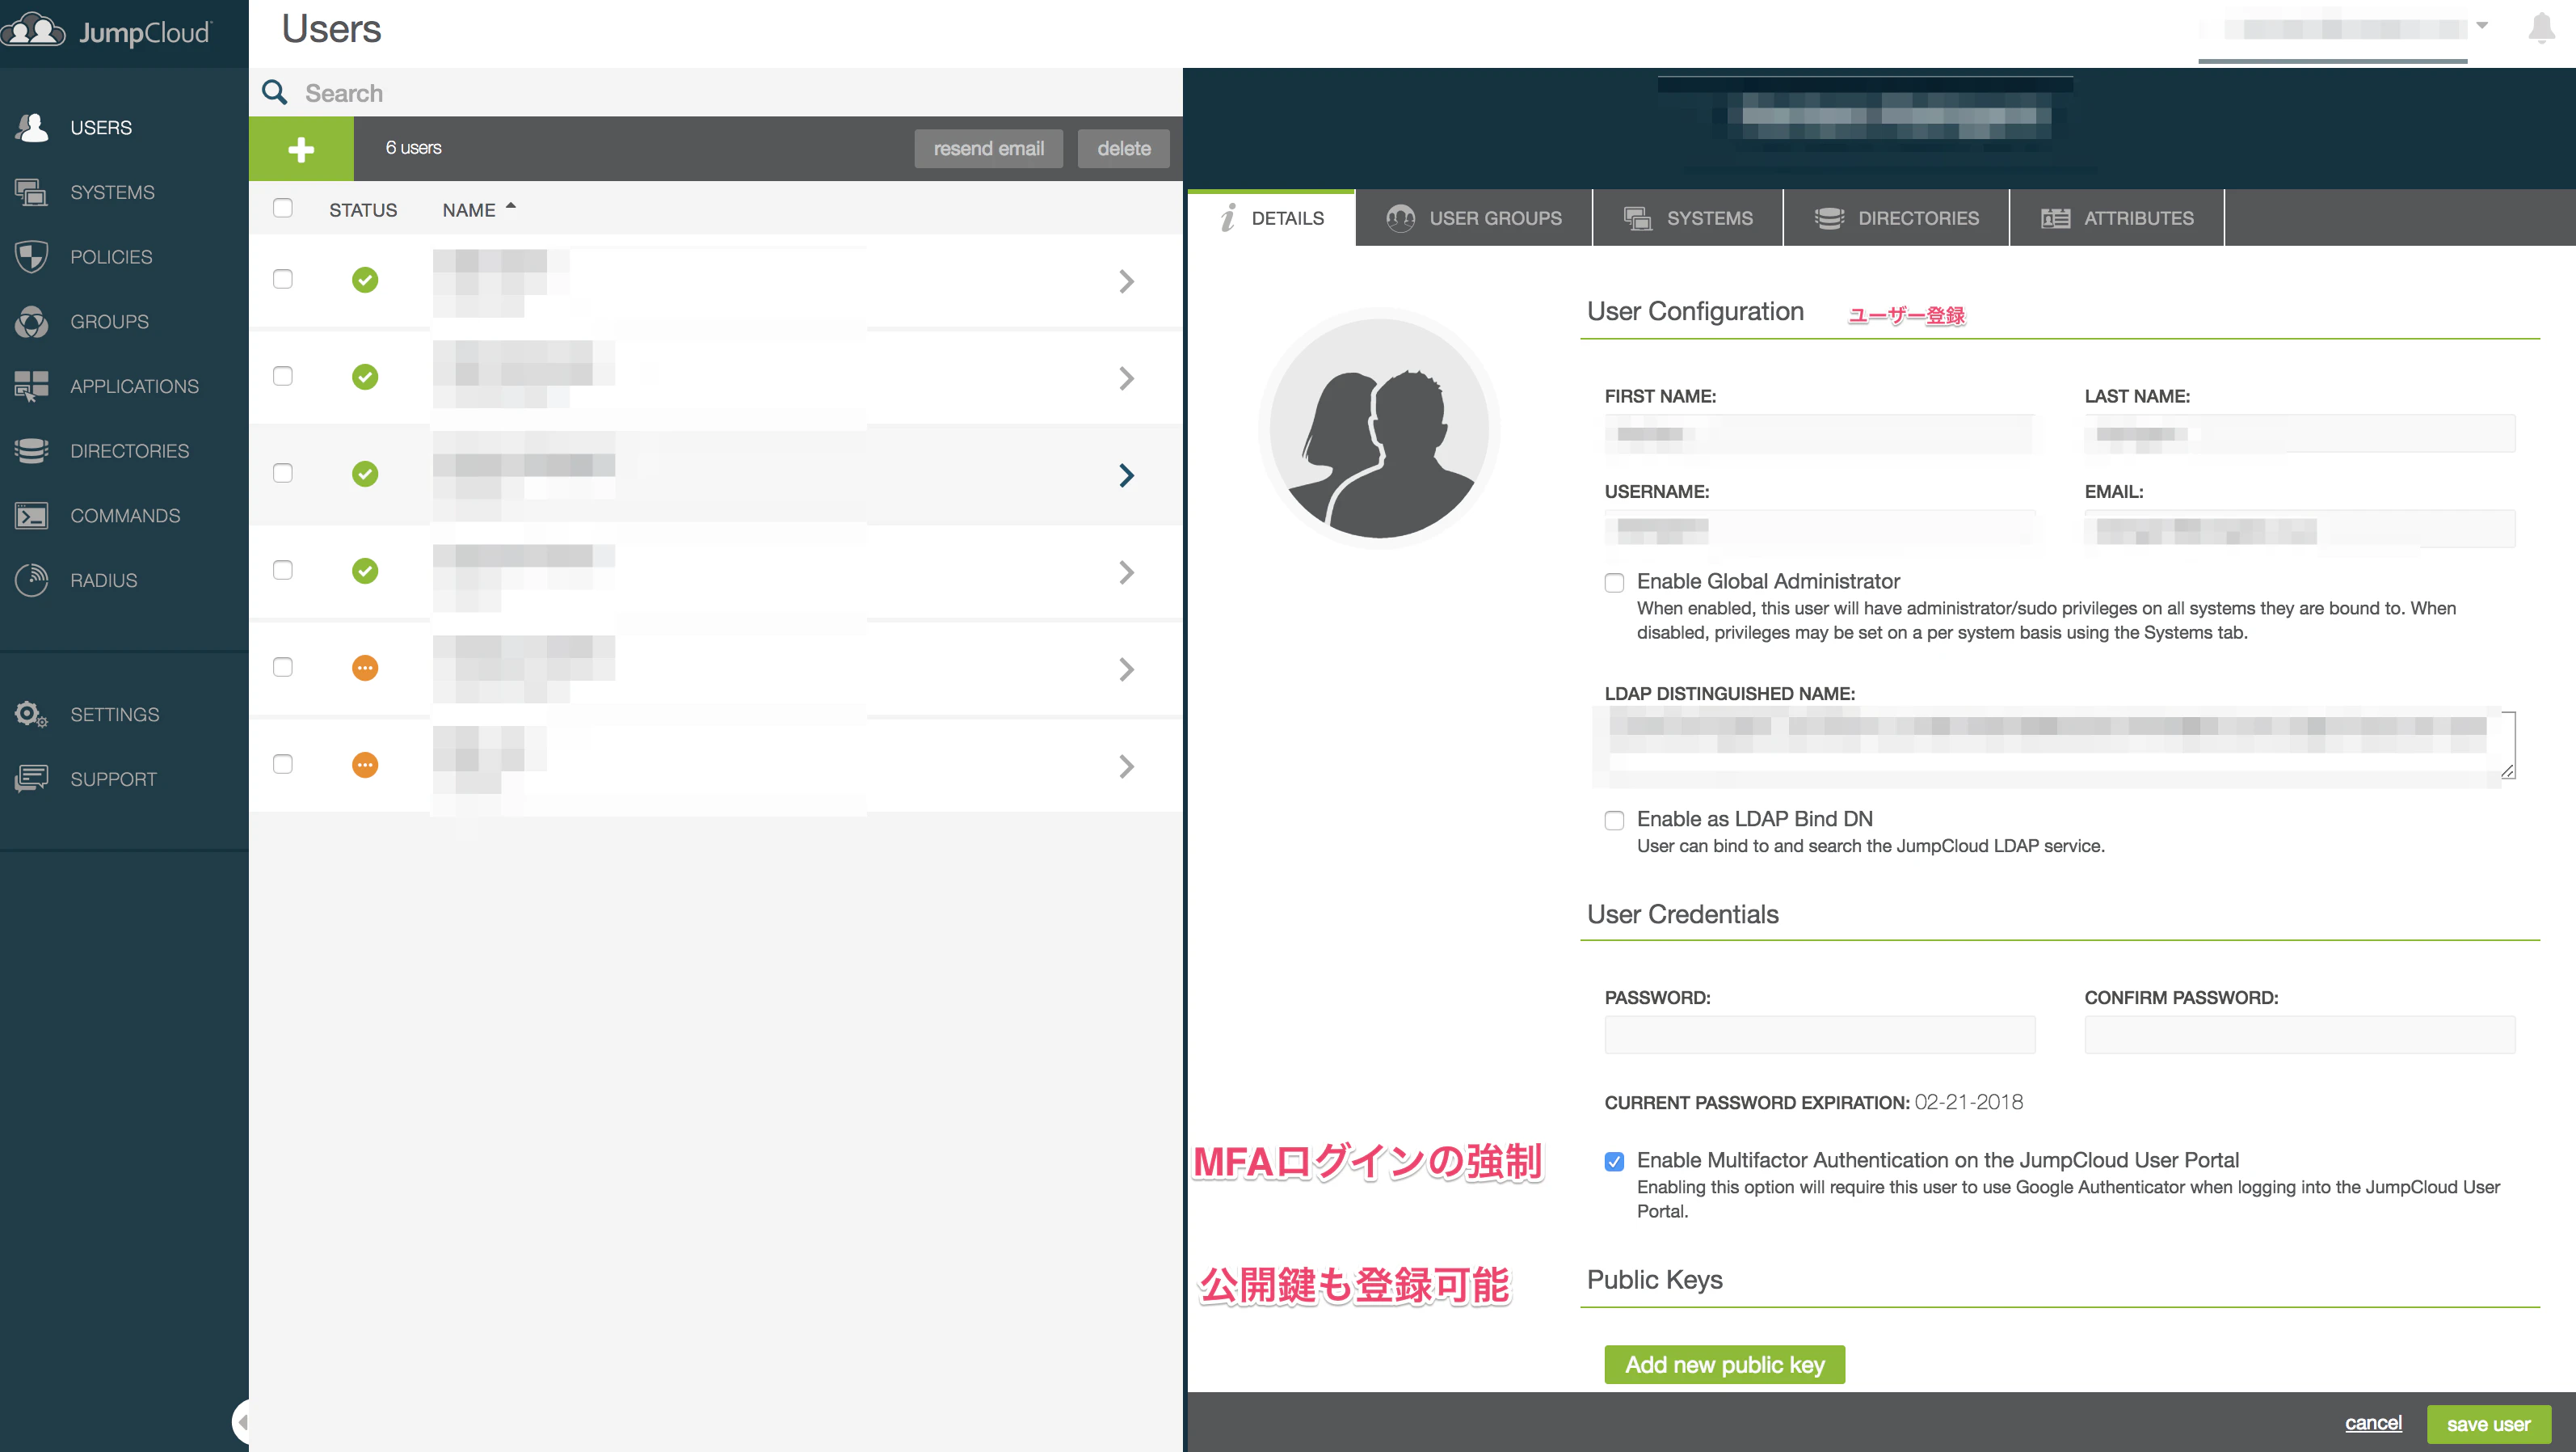Screen dimensions: 2576x1452
Task: Click the search magnifier icon
Action: click(275, 92)
